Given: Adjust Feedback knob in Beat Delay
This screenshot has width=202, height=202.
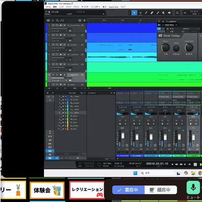Looking at the screenshot, I should 189,47.
